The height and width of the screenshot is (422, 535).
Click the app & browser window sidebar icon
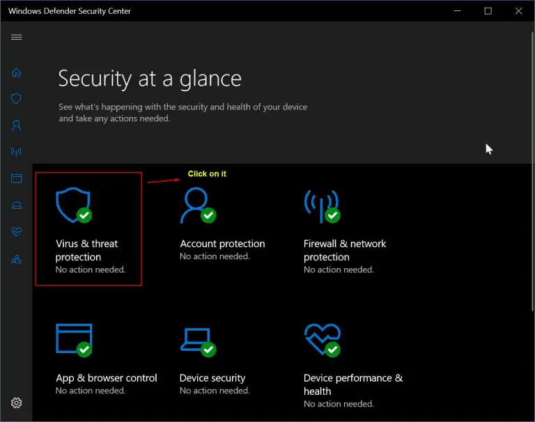17,178
